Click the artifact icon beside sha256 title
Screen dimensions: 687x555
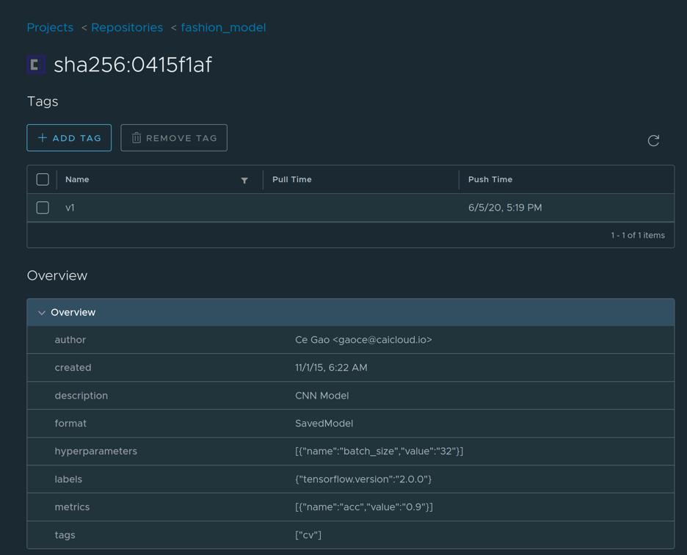[x=36, y=65]
